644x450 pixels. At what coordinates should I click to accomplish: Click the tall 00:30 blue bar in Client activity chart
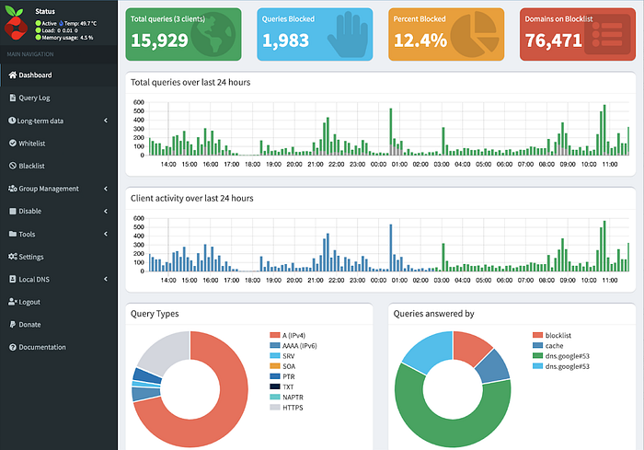[391, 248]
